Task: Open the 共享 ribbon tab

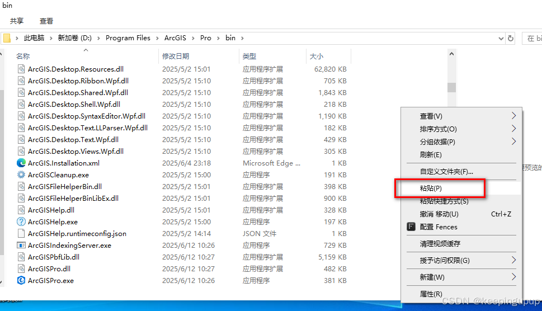Action: [17, 21]
